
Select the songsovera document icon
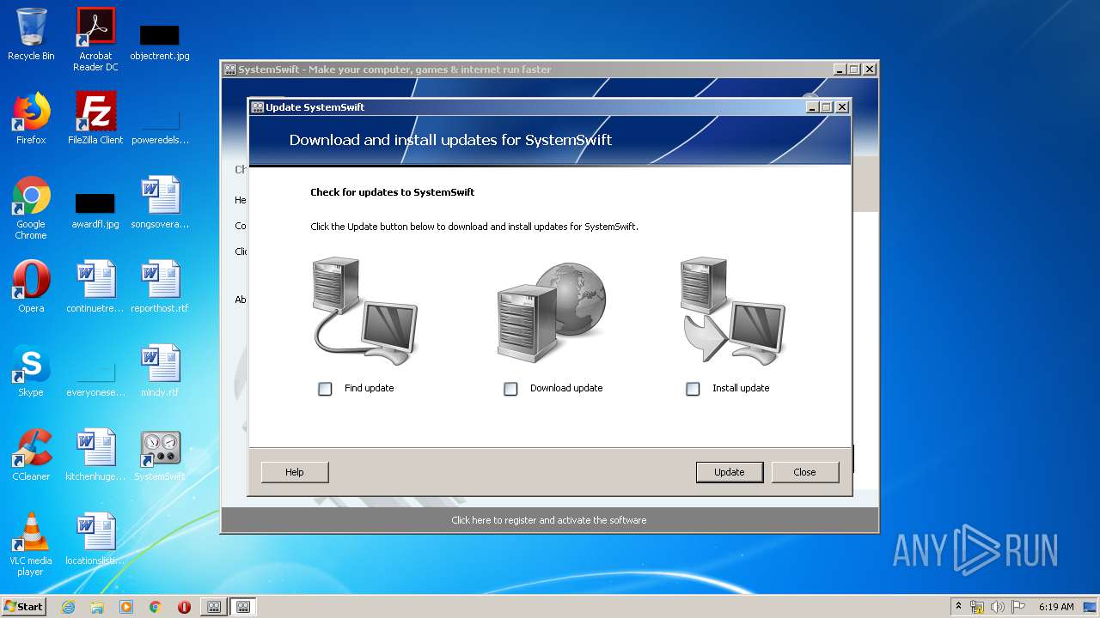(x=160, y=203)
